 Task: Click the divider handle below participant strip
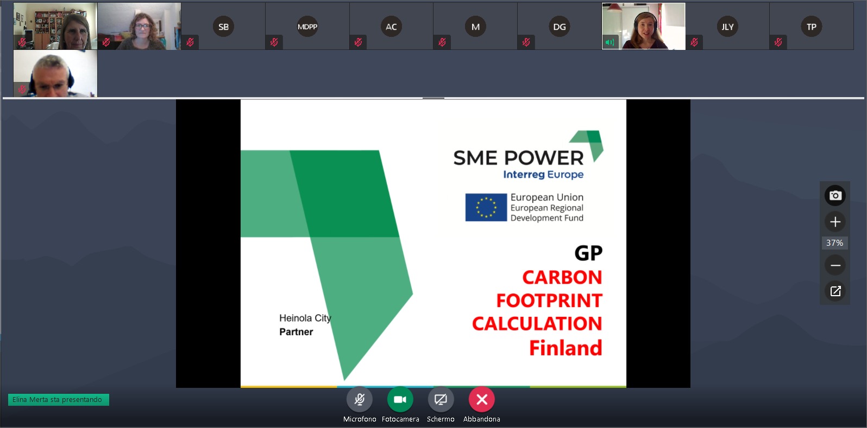point(434,98)
